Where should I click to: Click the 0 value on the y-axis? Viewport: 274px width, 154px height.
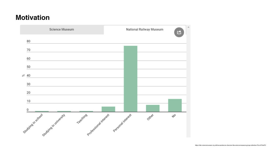tap(28, 110)
